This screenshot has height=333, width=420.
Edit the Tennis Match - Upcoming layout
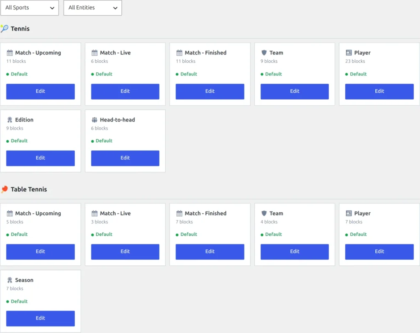pos(41,91)
